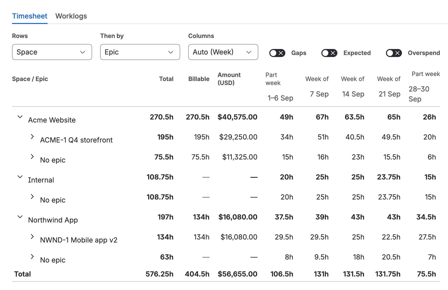Open the Then by dropdown set to Epic

pos(140,52)
